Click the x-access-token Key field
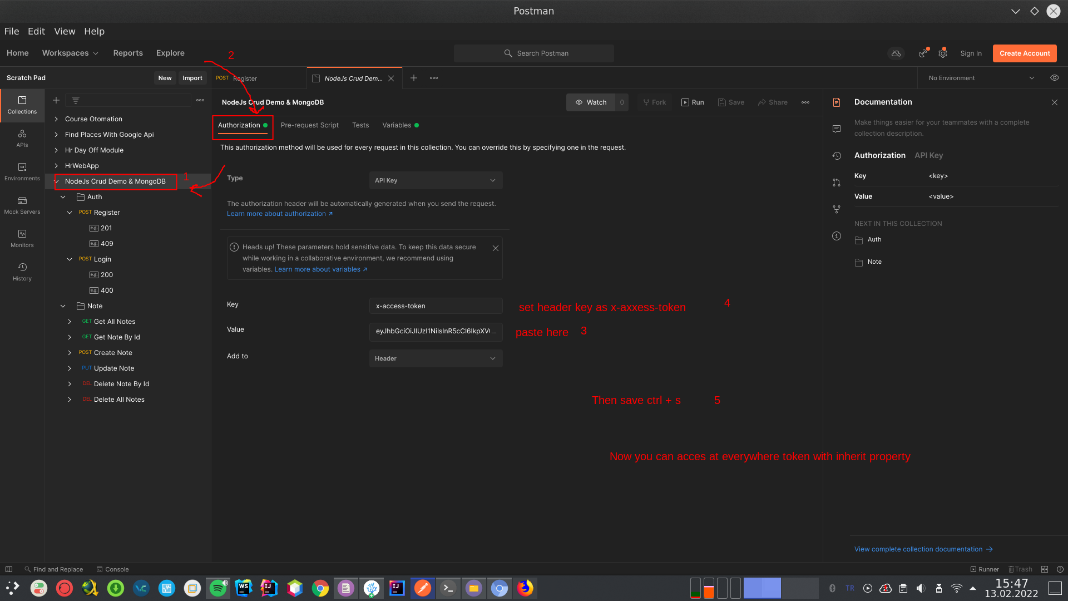Image resolution: width=1068 pixels, height=601 pixels. click(x=436, y=306)
